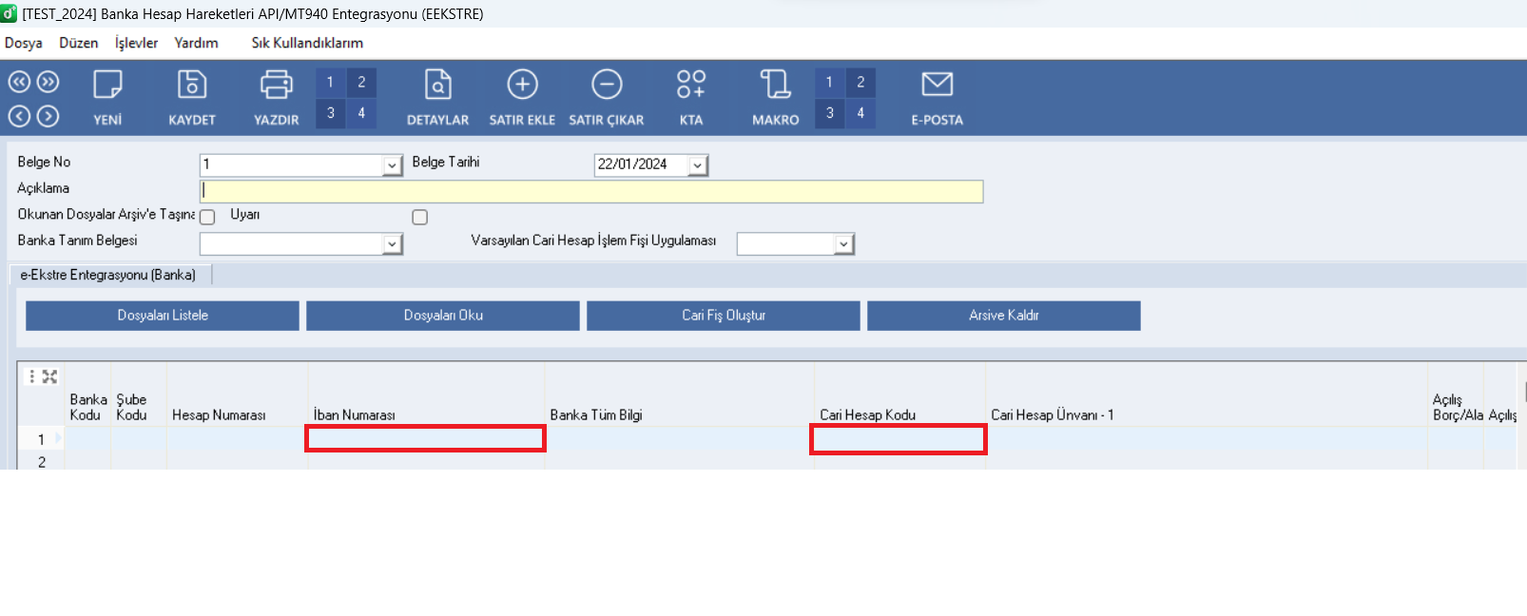
Task: Click Dosyaları Oku button
Action: [x=443, y=316]
